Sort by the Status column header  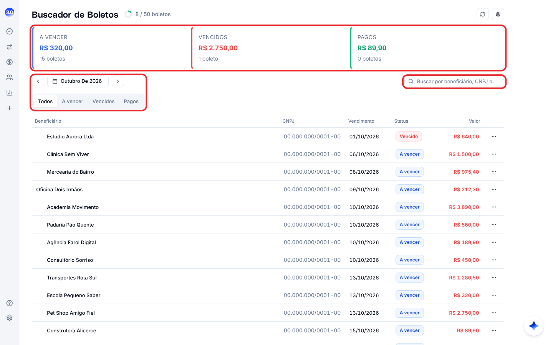tap(401, 121)
